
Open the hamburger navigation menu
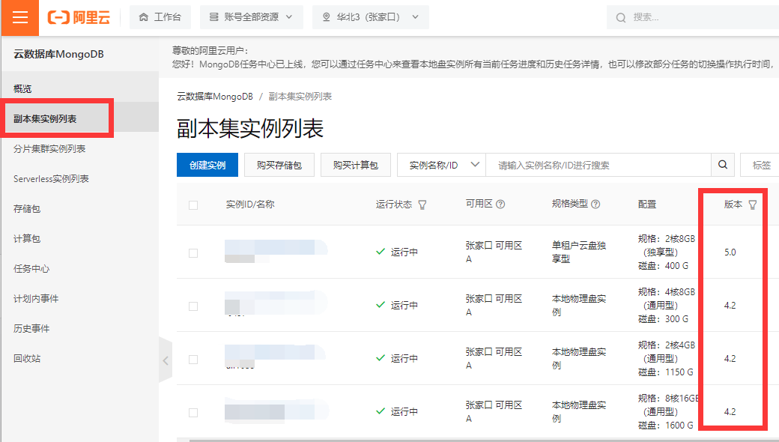19,18
